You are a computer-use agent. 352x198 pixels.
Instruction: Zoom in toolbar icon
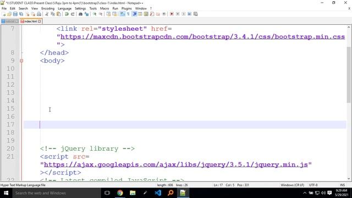(95, 14)
